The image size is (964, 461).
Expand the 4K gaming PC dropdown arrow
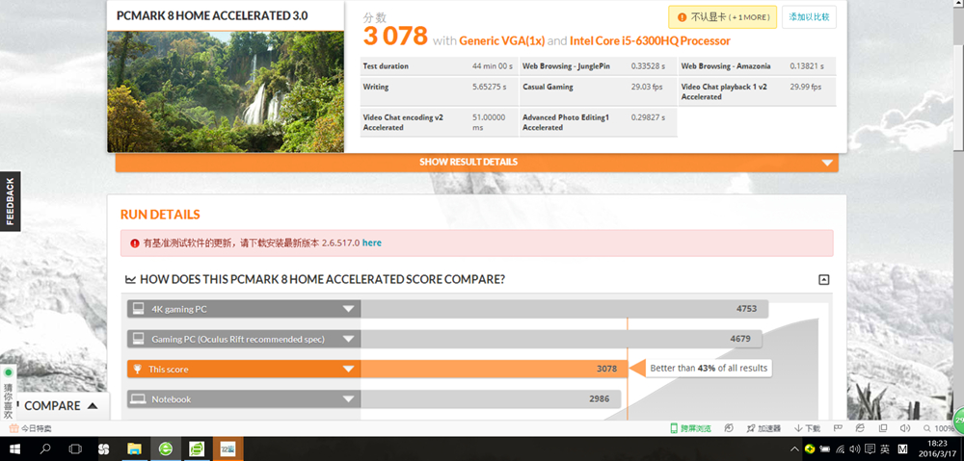pos(349,309)
